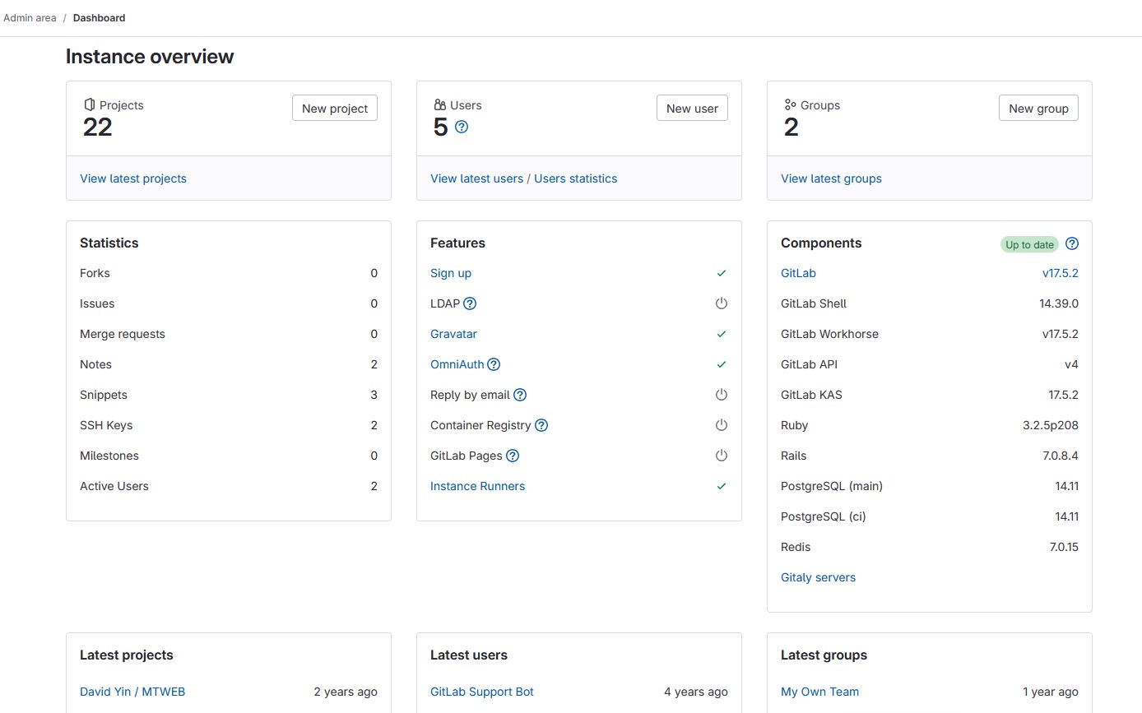This screenshot has height=713, width=1142.
Task: Click the help icon next to Users count
Action: (462, 127)
